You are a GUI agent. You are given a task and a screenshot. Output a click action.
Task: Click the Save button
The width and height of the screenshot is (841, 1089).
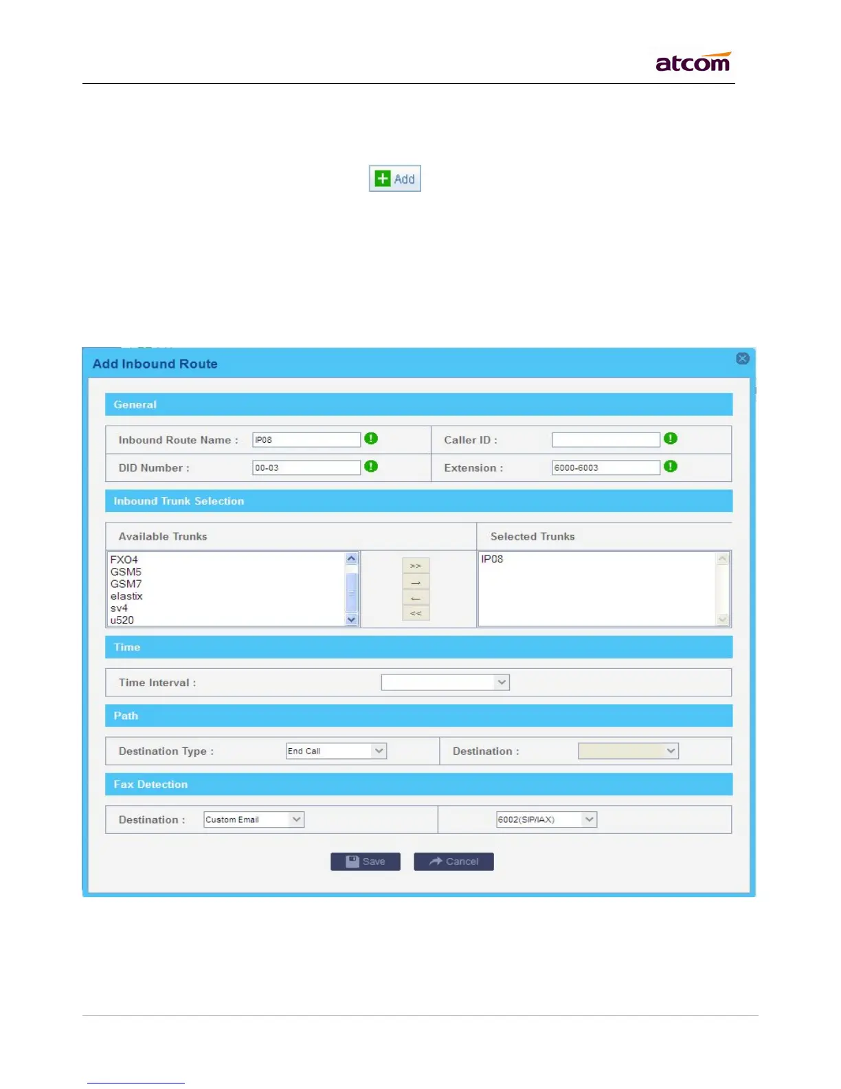pos(366,861)
